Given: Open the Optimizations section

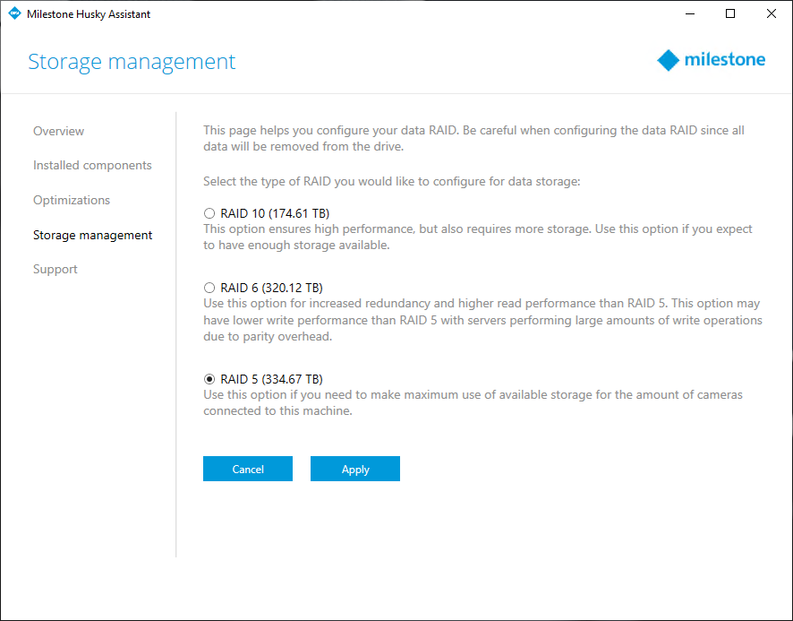Looking at the screenshot, I should click(x=72, y=200).
